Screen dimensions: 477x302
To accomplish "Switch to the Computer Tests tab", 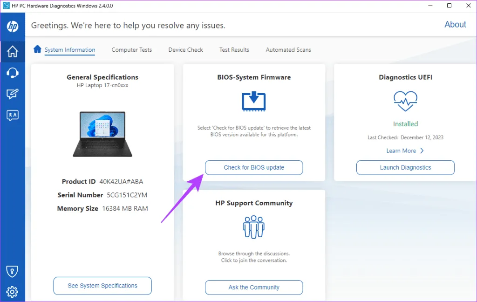I will point(131,50).
